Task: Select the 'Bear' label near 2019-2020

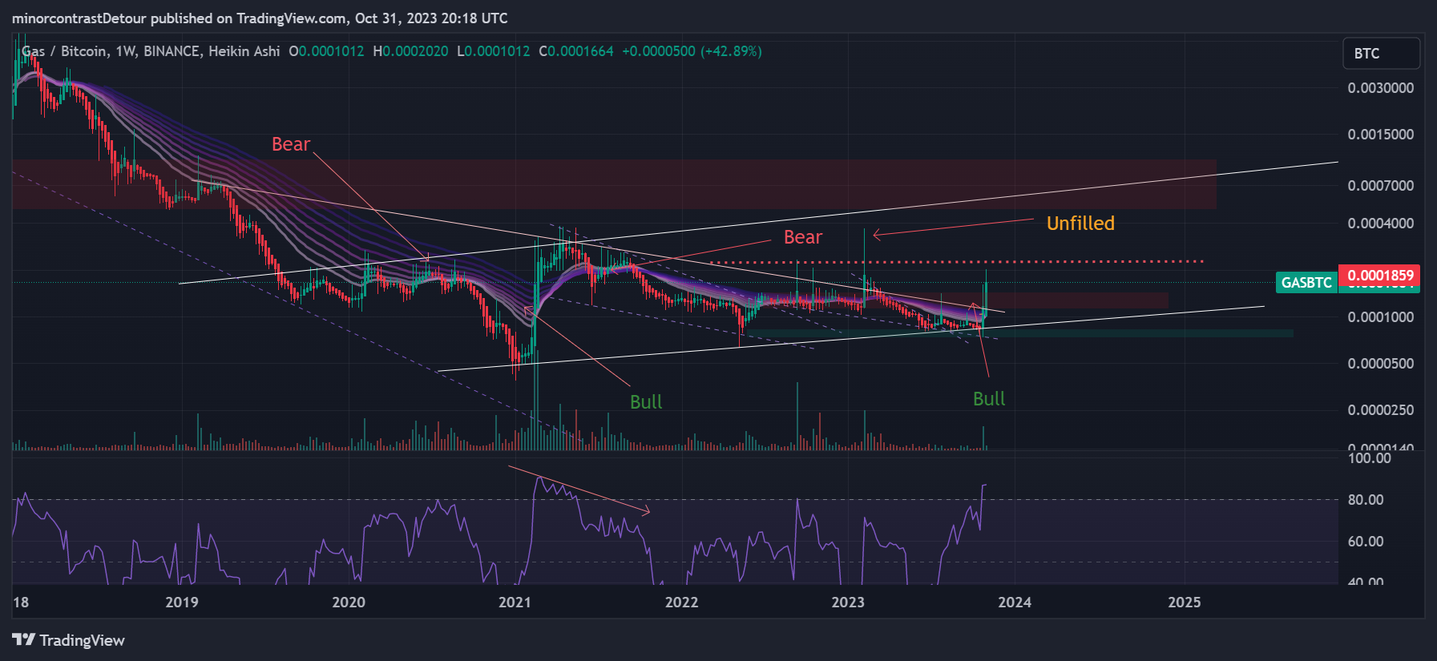Action: 291,144
